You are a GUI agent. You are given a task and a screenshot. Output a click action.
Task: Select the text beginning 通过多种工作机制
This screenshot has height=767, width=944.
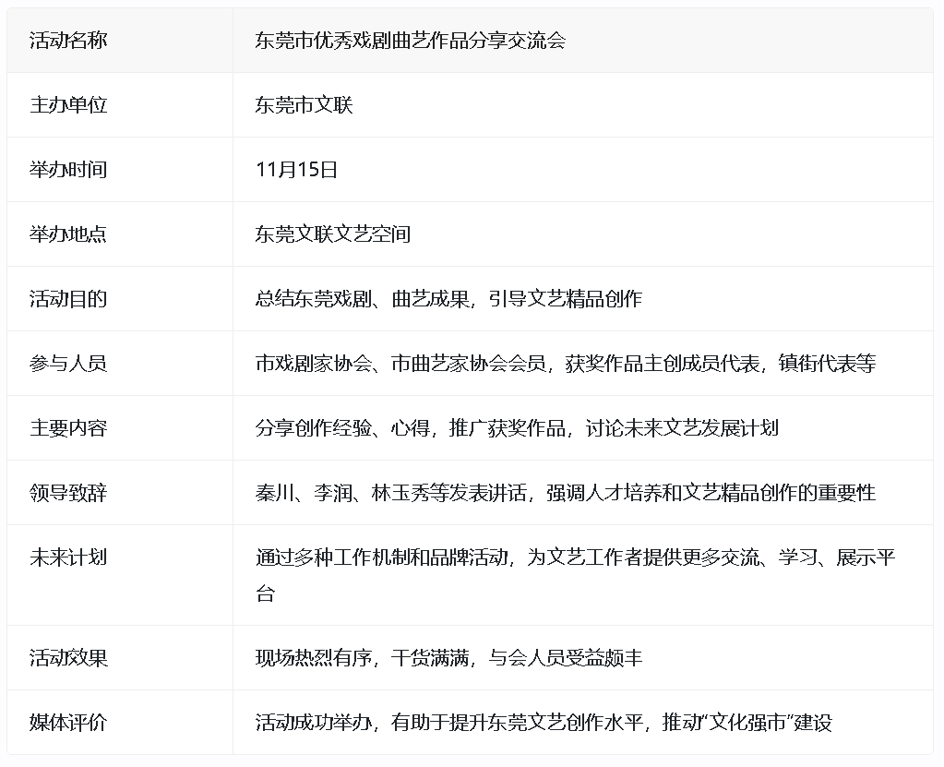click(574, 557)
